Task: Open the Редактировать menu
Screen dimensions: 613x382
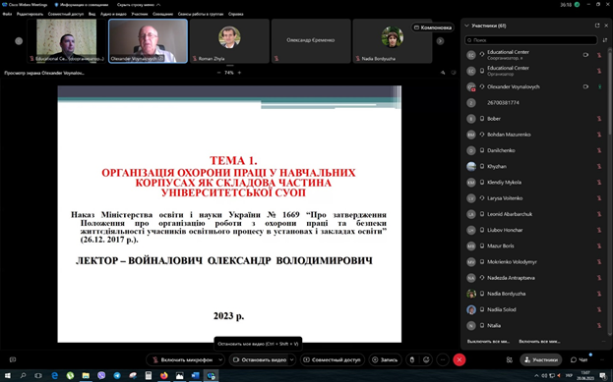Action: (30, 14)
